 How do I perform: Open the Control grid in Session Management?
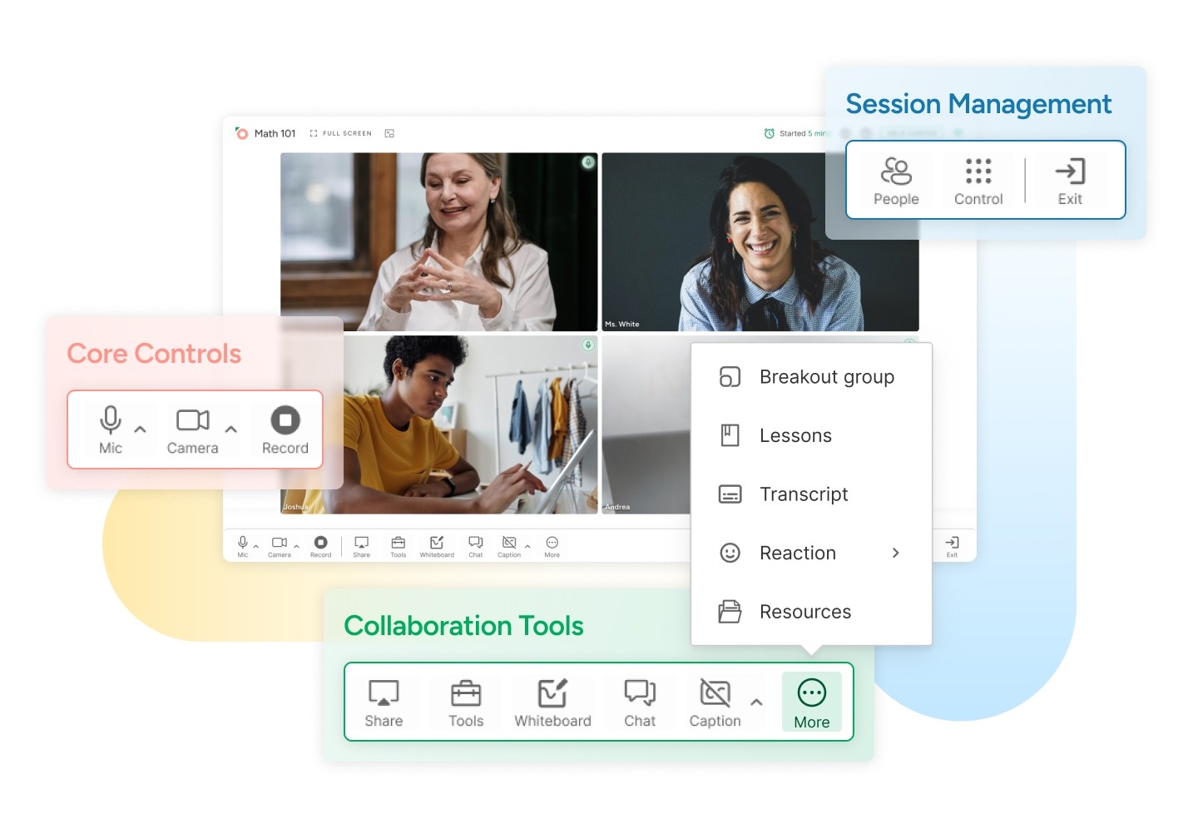tap(978, 181)
